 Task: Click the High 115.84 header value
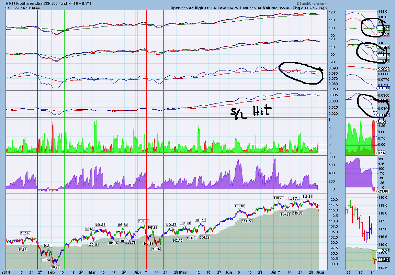coord(205,8)
